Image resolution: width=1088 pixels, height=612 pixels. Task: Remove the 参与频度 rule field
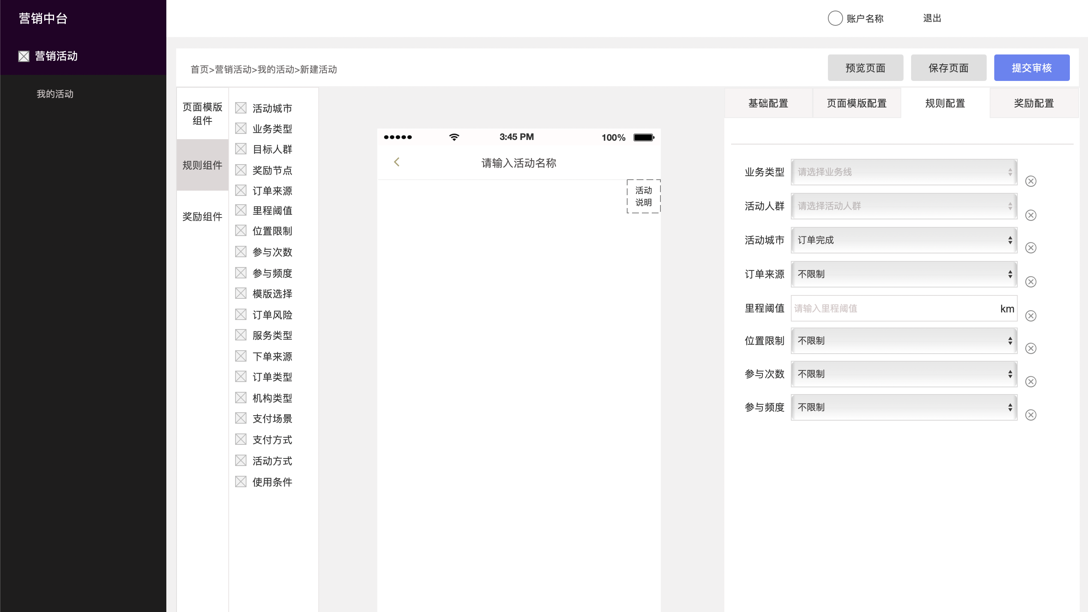pyautogui.click(x=1031, y=415)
